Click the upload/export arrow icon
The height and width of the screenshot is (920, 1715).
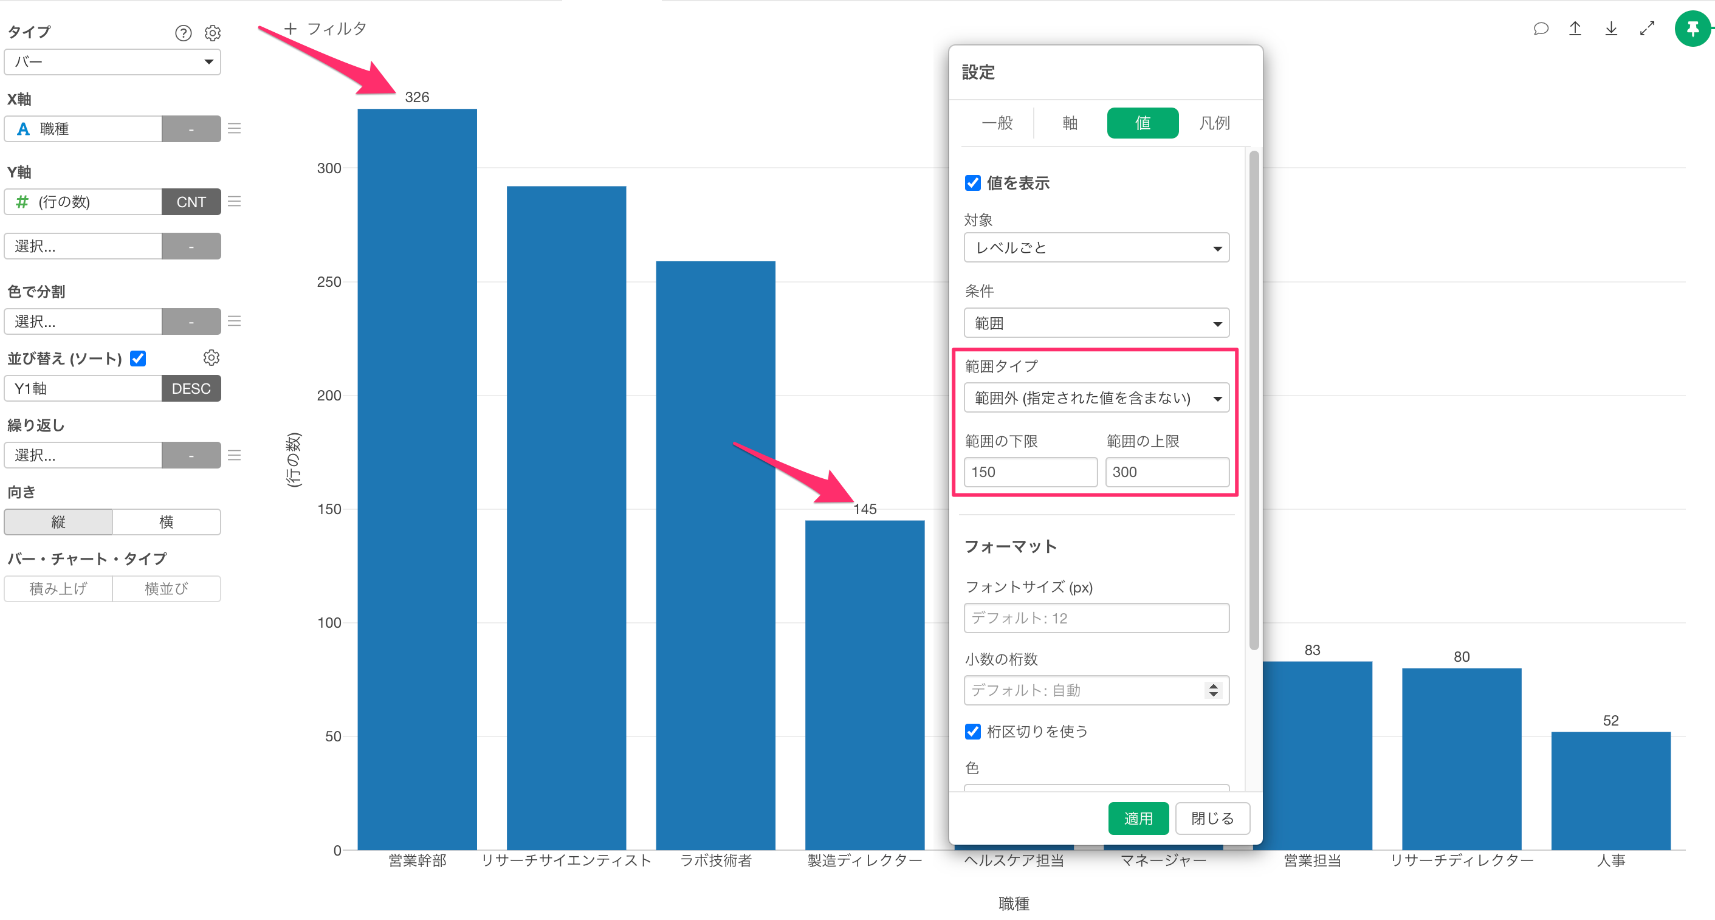tap(1575, 29)
